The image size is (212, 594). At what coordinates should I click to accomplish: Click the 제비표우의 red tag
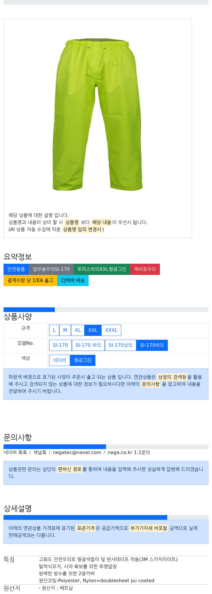click(145, 269)
